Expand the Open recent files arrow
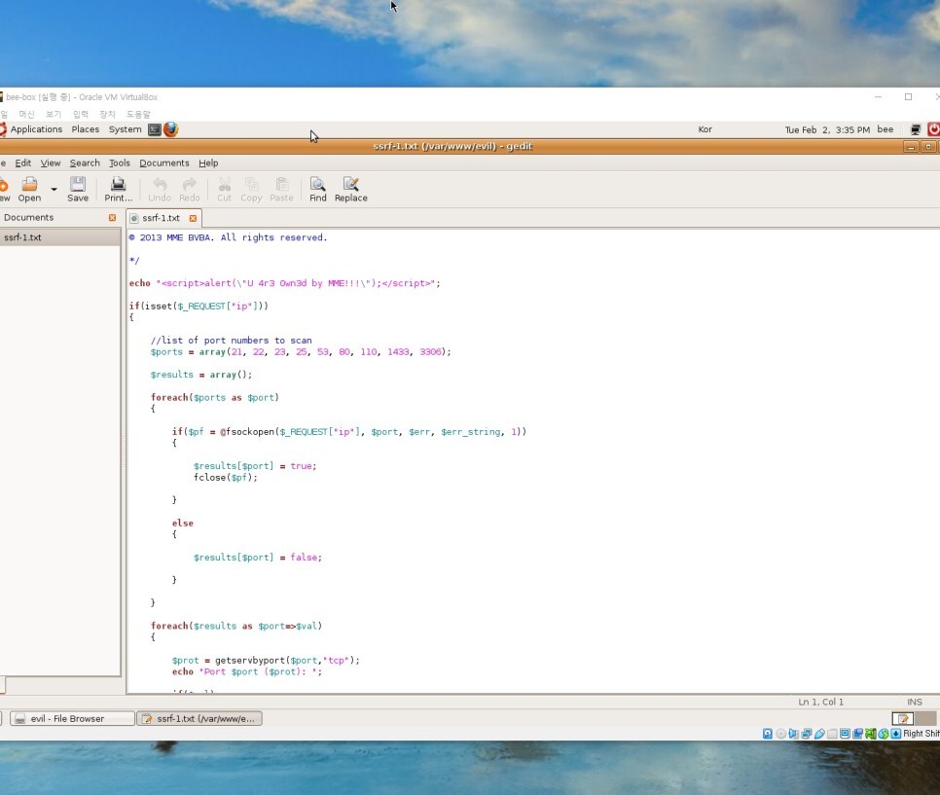The height and width of the screenshot is (795, 940). 54,190
